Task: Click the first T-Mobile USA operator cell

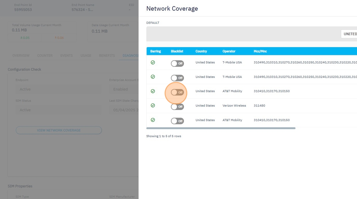Action: point(232,63)
